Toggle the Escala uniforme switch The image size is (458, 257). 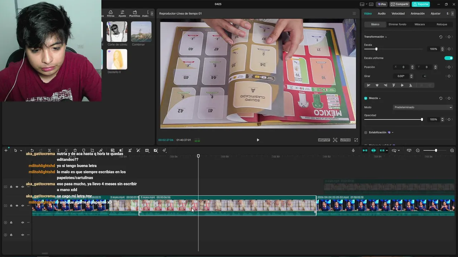[448, 58]
